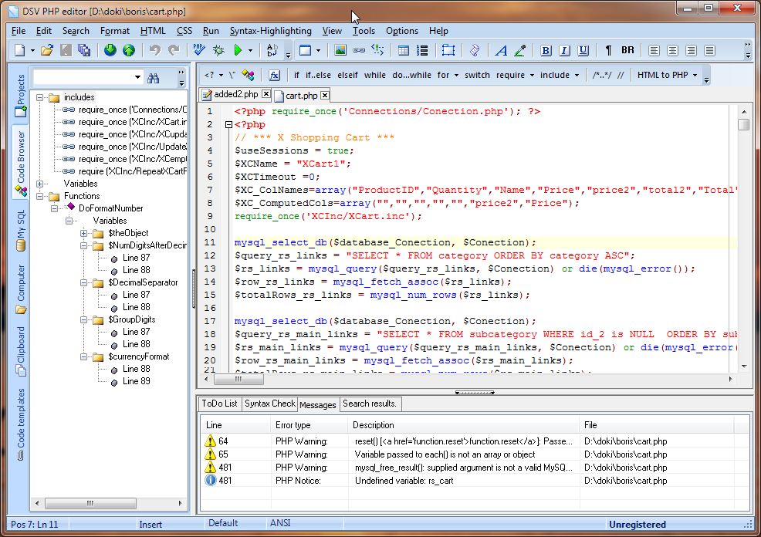Screen dimensions: 761x537
Task: Toggle underline formatting button
Action: tap(583, 51)
